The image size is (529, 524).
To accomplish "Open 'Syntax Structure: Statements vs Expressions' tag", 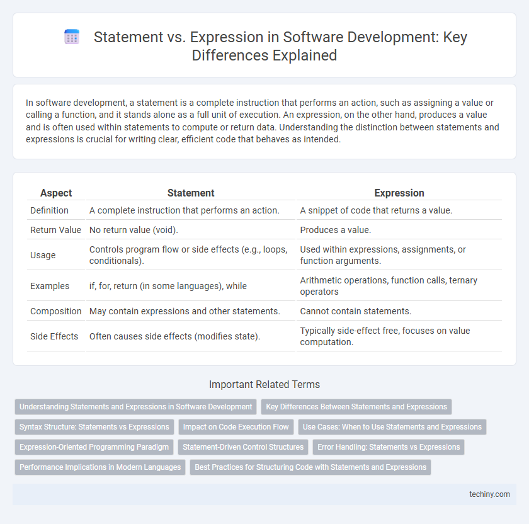I will point(94,427).
